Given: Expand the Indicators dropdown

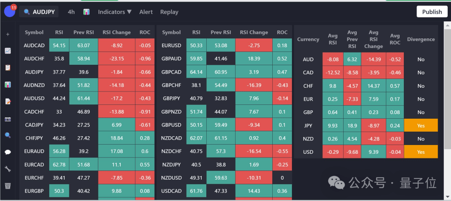Looking at the screenshot, I should coord(115,12).
